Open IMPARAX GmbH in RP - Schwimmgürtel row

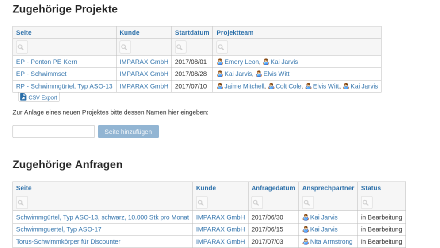click(144, 86)
